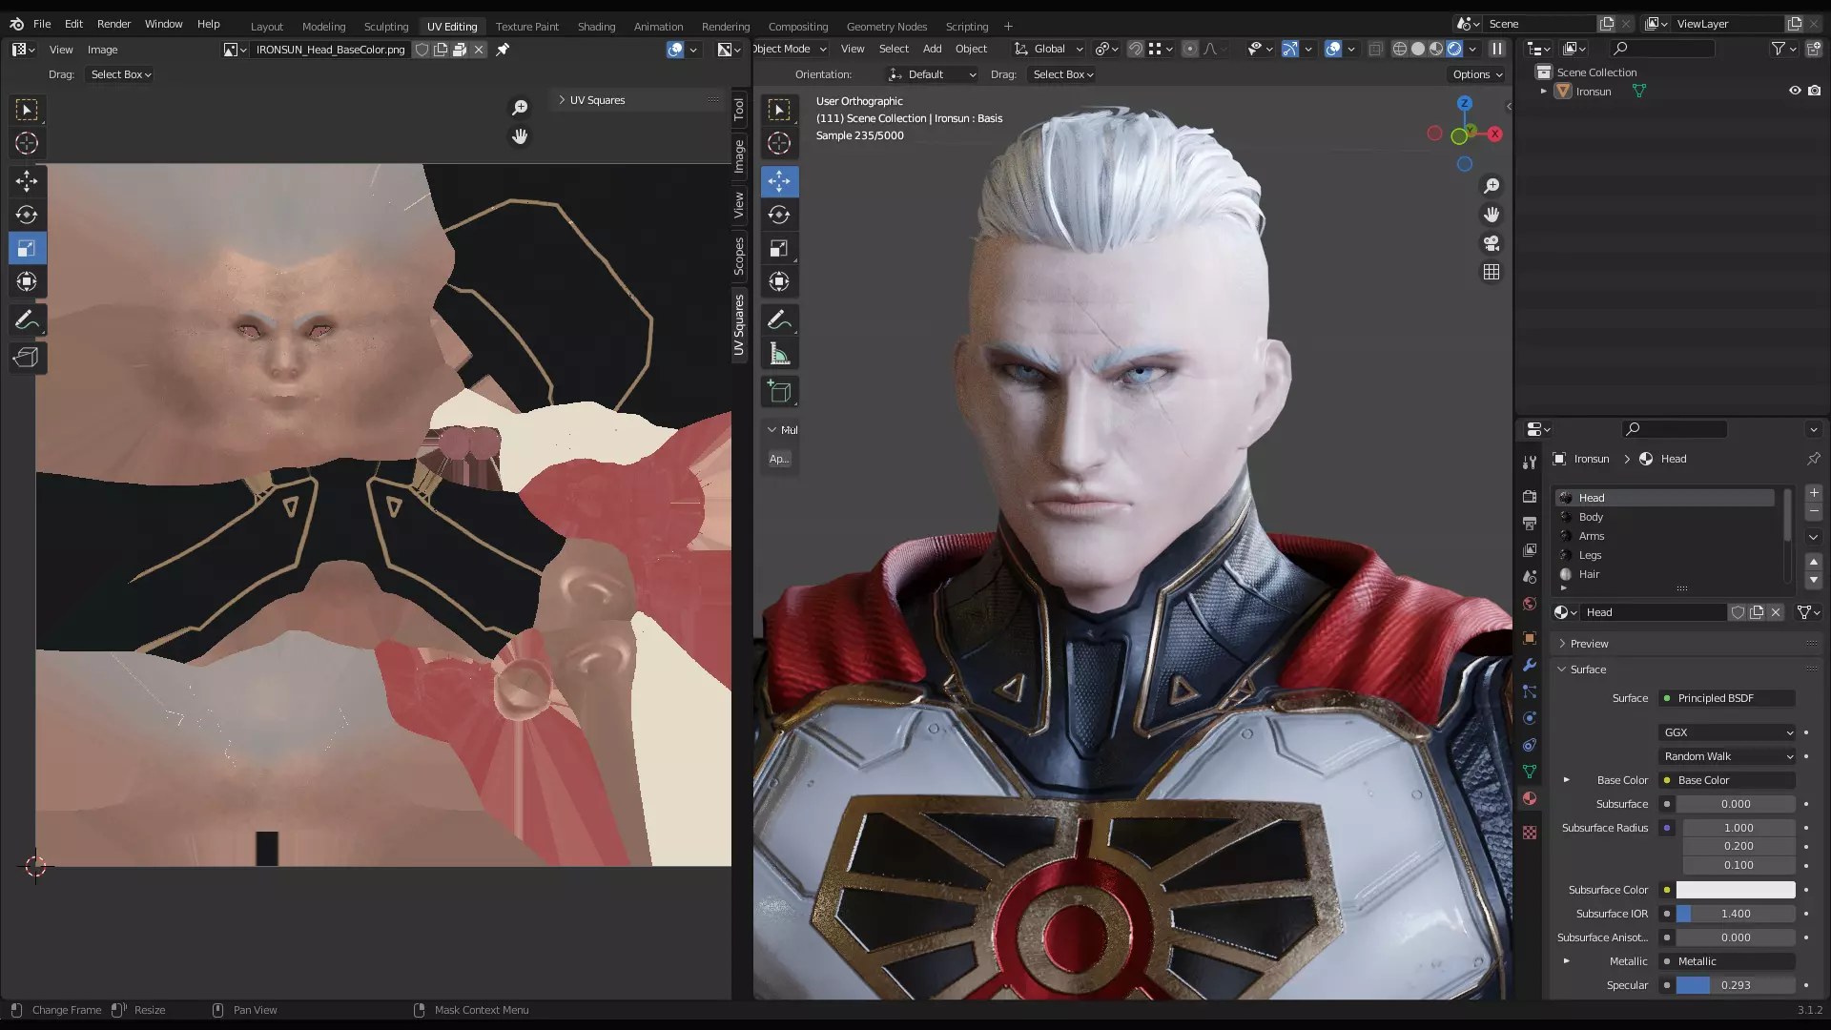Screen dimensions: 1831x1030
Task: Open the Material properties tab icon
Action: 1530,798
